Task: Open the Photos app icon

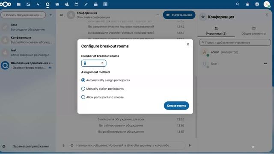Action: 28,4
